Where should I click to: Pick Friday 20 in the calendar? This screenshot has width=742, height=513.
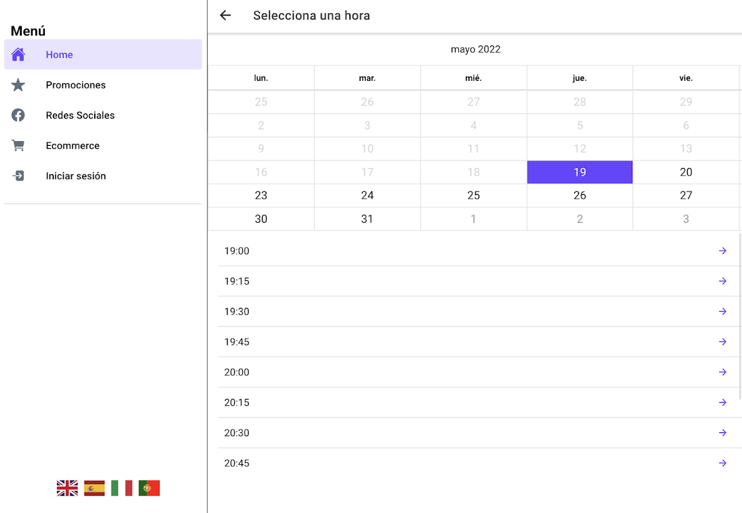[686, 172]
